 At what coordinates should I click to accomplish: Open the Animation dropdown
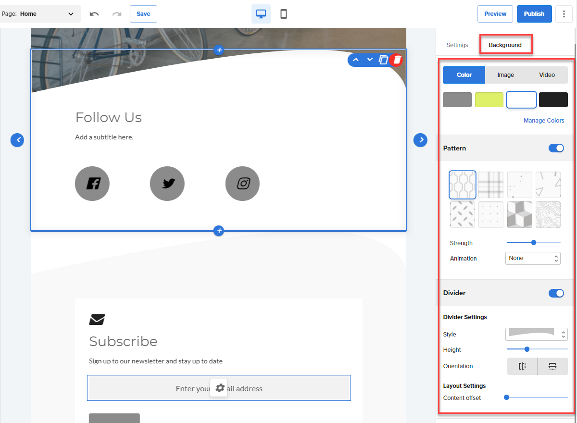click(x=533, y=258)
